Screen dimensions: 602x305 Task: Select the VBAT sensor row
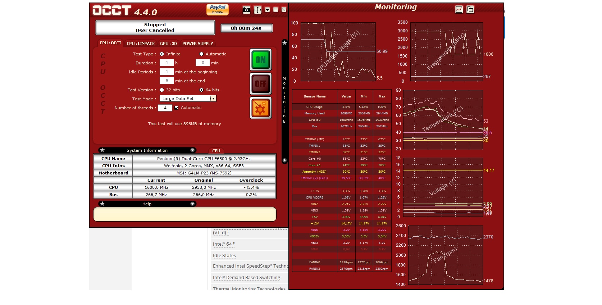click(x=342, y=243)
